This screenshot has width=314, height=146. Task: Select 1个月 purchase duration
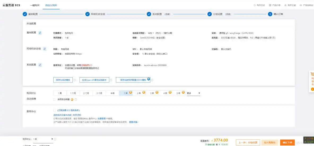pos(73,93)
